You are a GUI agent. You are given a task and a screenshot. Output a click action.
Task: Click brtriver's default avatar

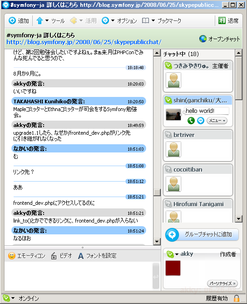[173, 149]
